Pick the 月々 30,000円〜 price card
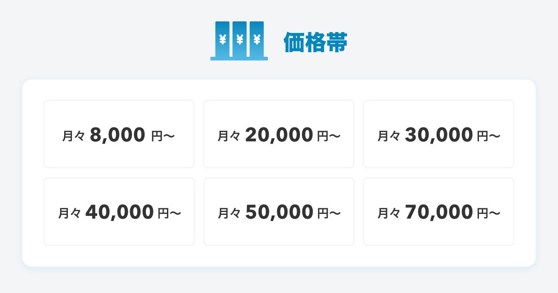The width and height of the screenshot is (558, 293). point(438,134)
